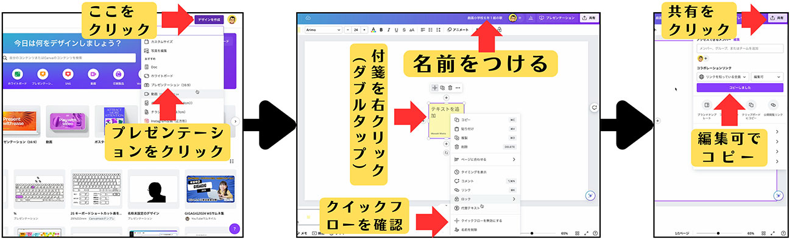Image resolution: width=792 pixels, height=241 pixels.
Task: Click the magic assistant sparkle icon on the canvas
Action: (x=590, y=195)
